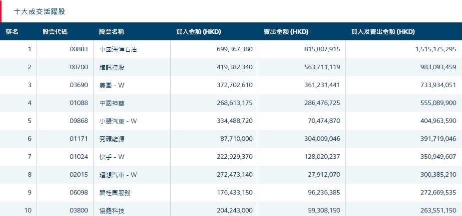
Task: Click total amount 983,093,459
Action: pos(438,67)
